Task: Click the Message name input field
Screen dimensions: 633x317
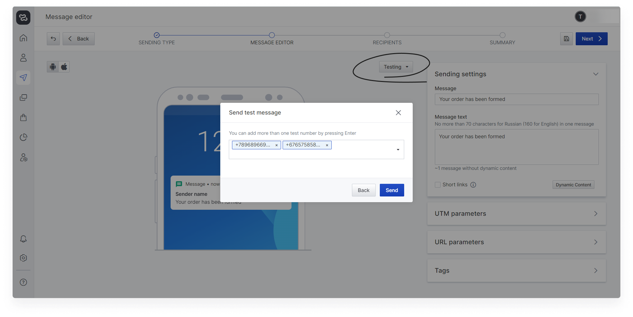Action: 517,99
